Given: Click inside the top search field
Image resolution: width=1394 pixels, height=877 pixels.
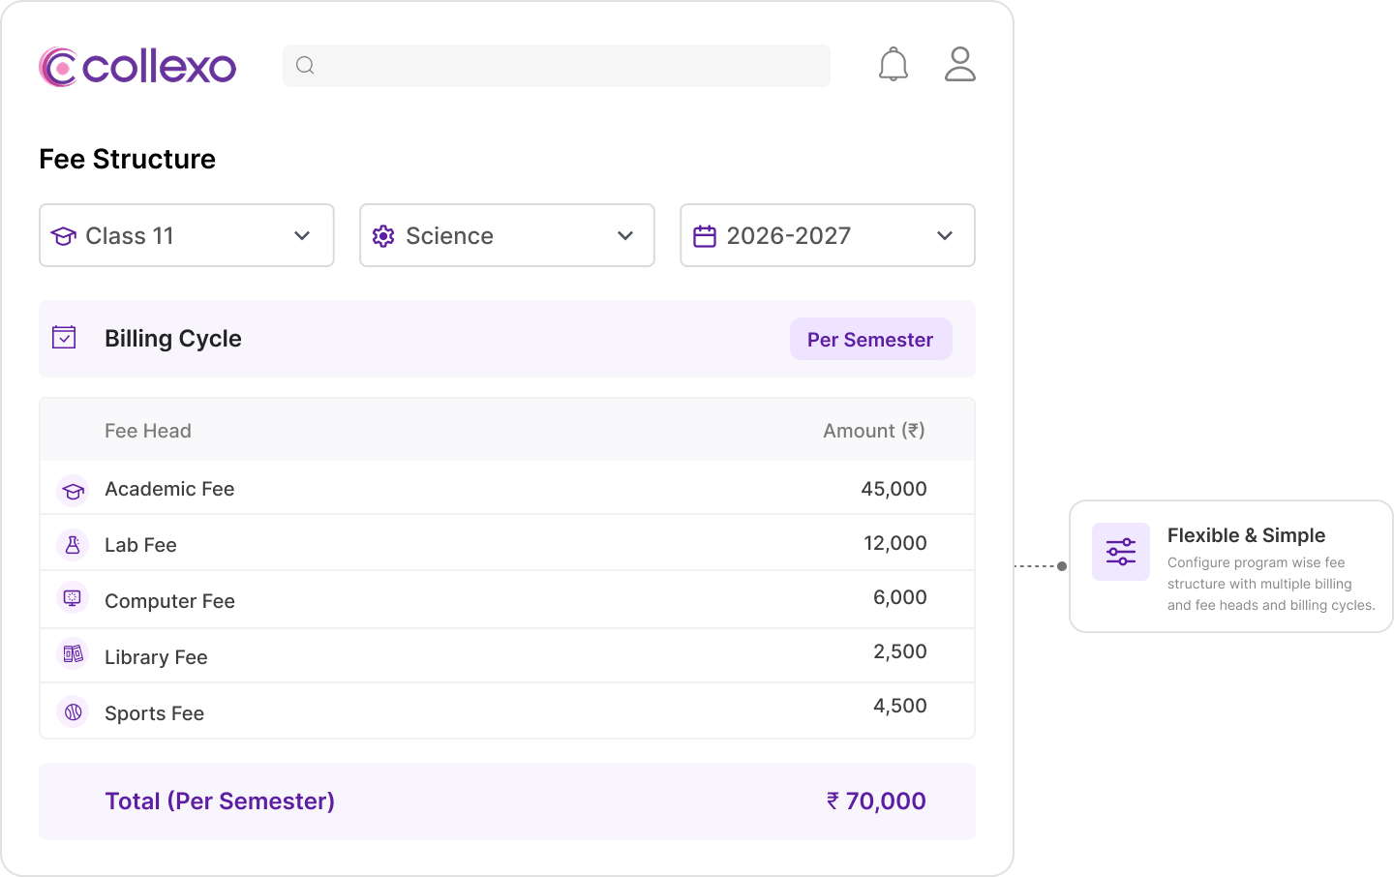Looking at the screenshot, I should point(557,65).
